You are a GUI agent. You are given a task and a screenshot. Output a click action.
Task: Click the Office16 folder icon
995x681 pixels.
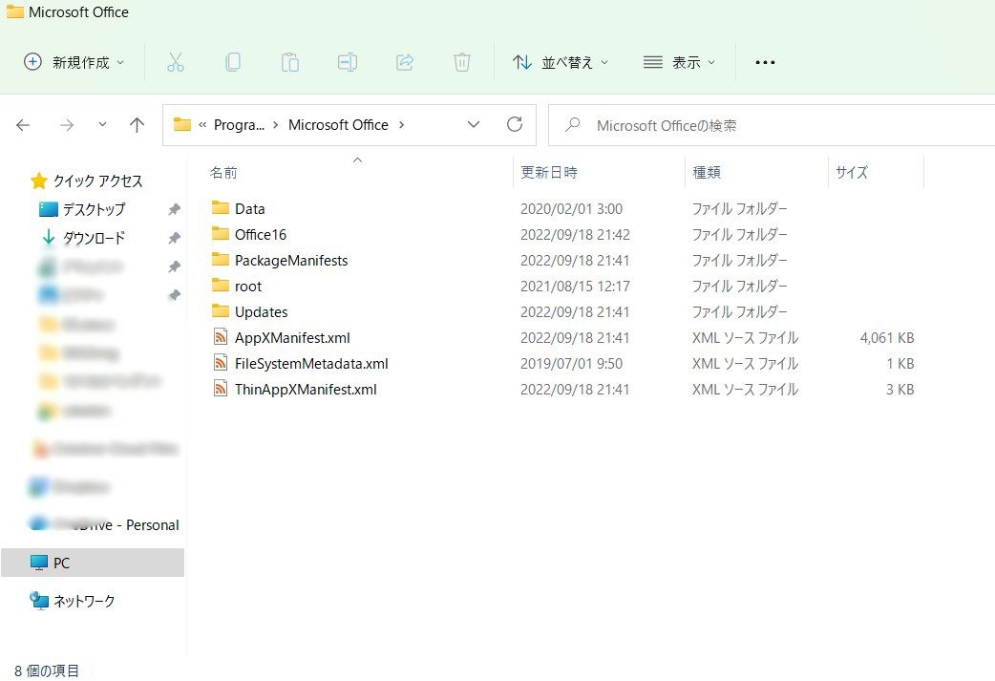pyautogui.click(x=221, y=234)
